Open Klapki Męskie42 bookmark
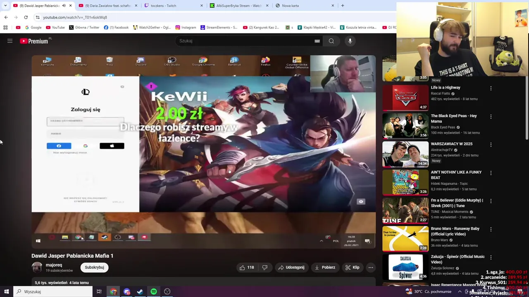 tap(316, 28)
